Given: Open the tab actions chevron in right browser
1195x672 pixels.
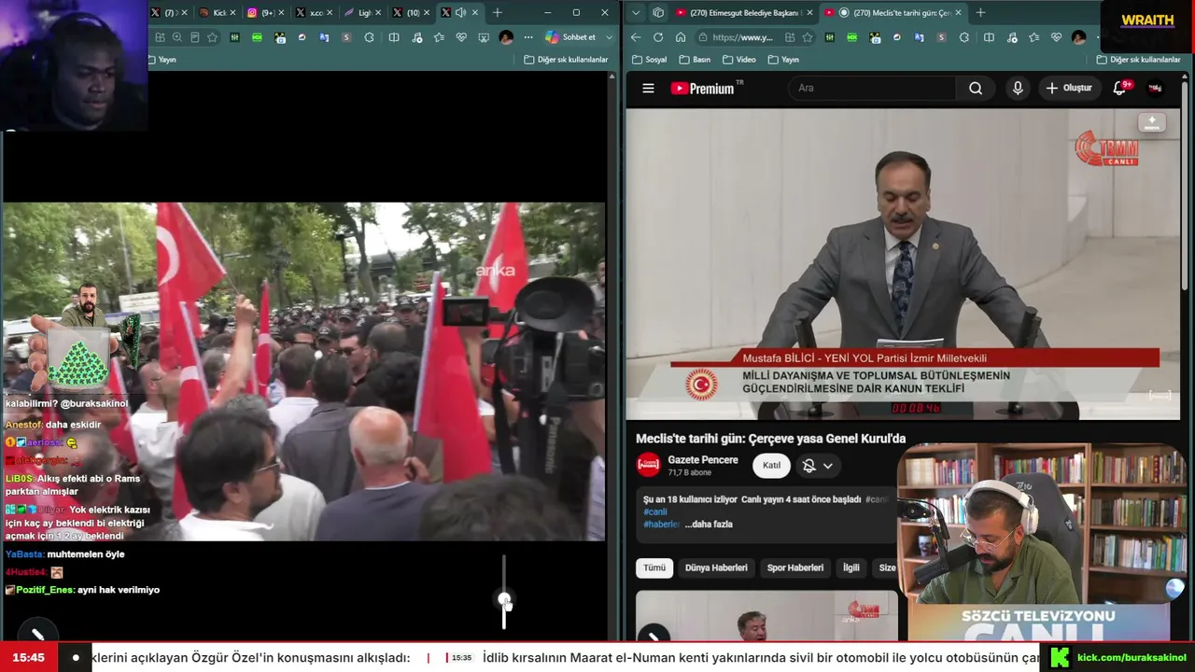Looking at the screenshot, I should click(x=636, y=12).
